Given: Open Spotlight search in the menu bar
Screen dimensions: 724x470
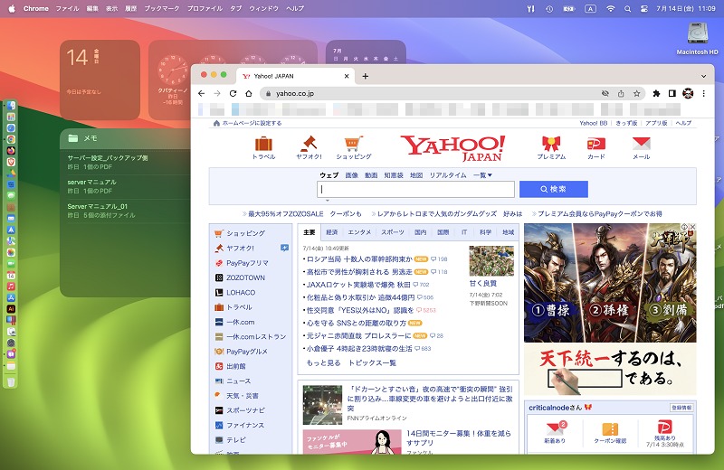Looking at the screenshot, I should (627, 8).
